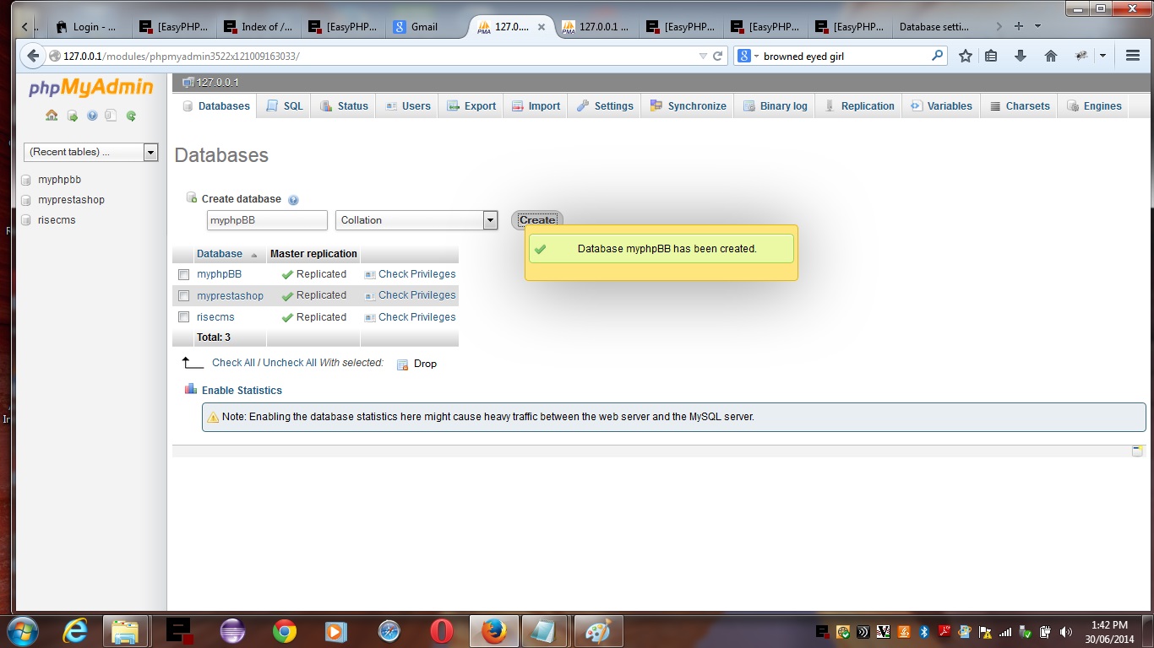This screenshot has height=648, width=1154.
Task: Open list all tabs dropdown arrow
Action: point(1038,26)
